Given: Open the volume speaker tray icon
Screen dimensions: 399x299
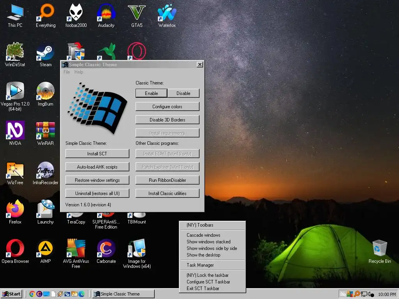Looking at the screenshot, I should 369,294.
